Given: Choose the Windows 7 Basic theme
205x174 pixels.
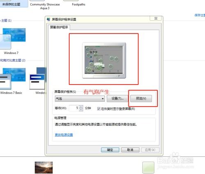Looking at the screenshot, I should click(x=13, y=79).
